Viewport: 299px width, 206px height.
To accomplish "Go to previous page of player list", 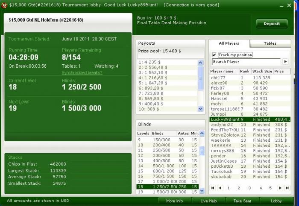I will pos(220,188).
